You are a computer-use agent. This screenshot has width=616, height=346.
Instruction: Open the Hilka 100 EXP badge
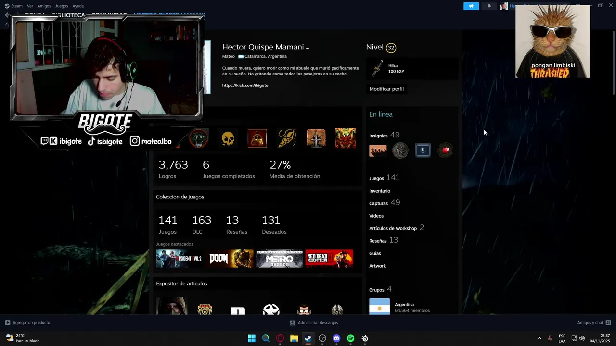point(412,69)
